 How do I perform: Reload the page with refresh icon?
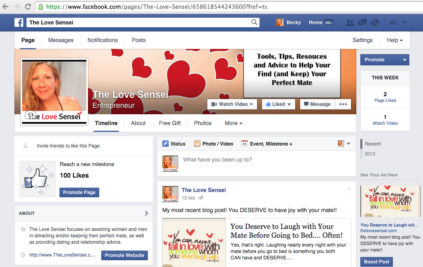click(x=28, y=6)
